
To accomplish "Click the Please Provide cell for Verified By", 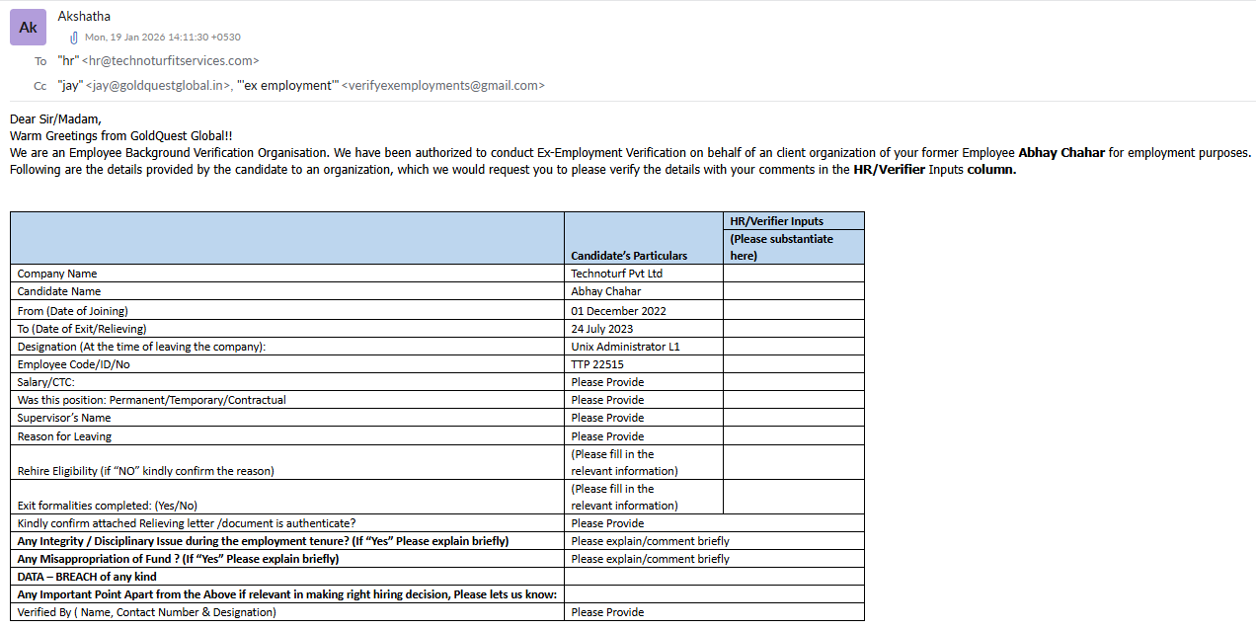I will point(606,612).
